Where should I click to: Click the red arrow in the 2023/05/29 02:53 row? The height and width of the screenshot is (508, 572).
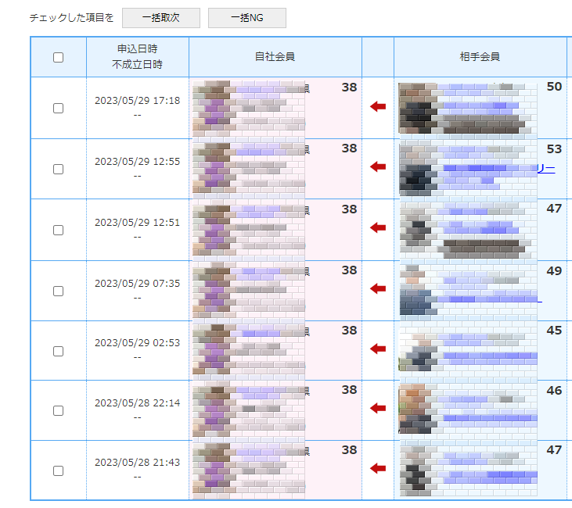tap(379, 349)
